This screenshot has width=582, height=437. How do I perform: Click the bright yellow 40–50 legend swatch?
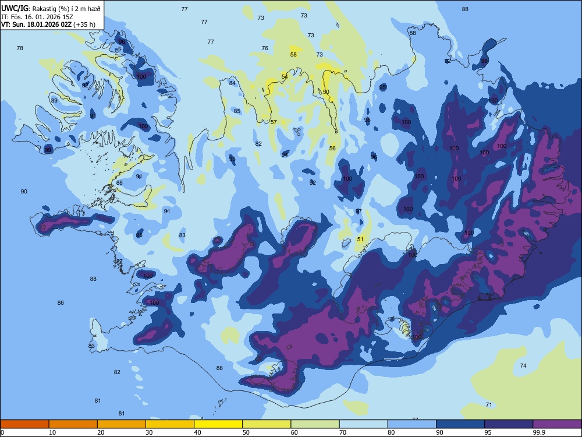218,424
